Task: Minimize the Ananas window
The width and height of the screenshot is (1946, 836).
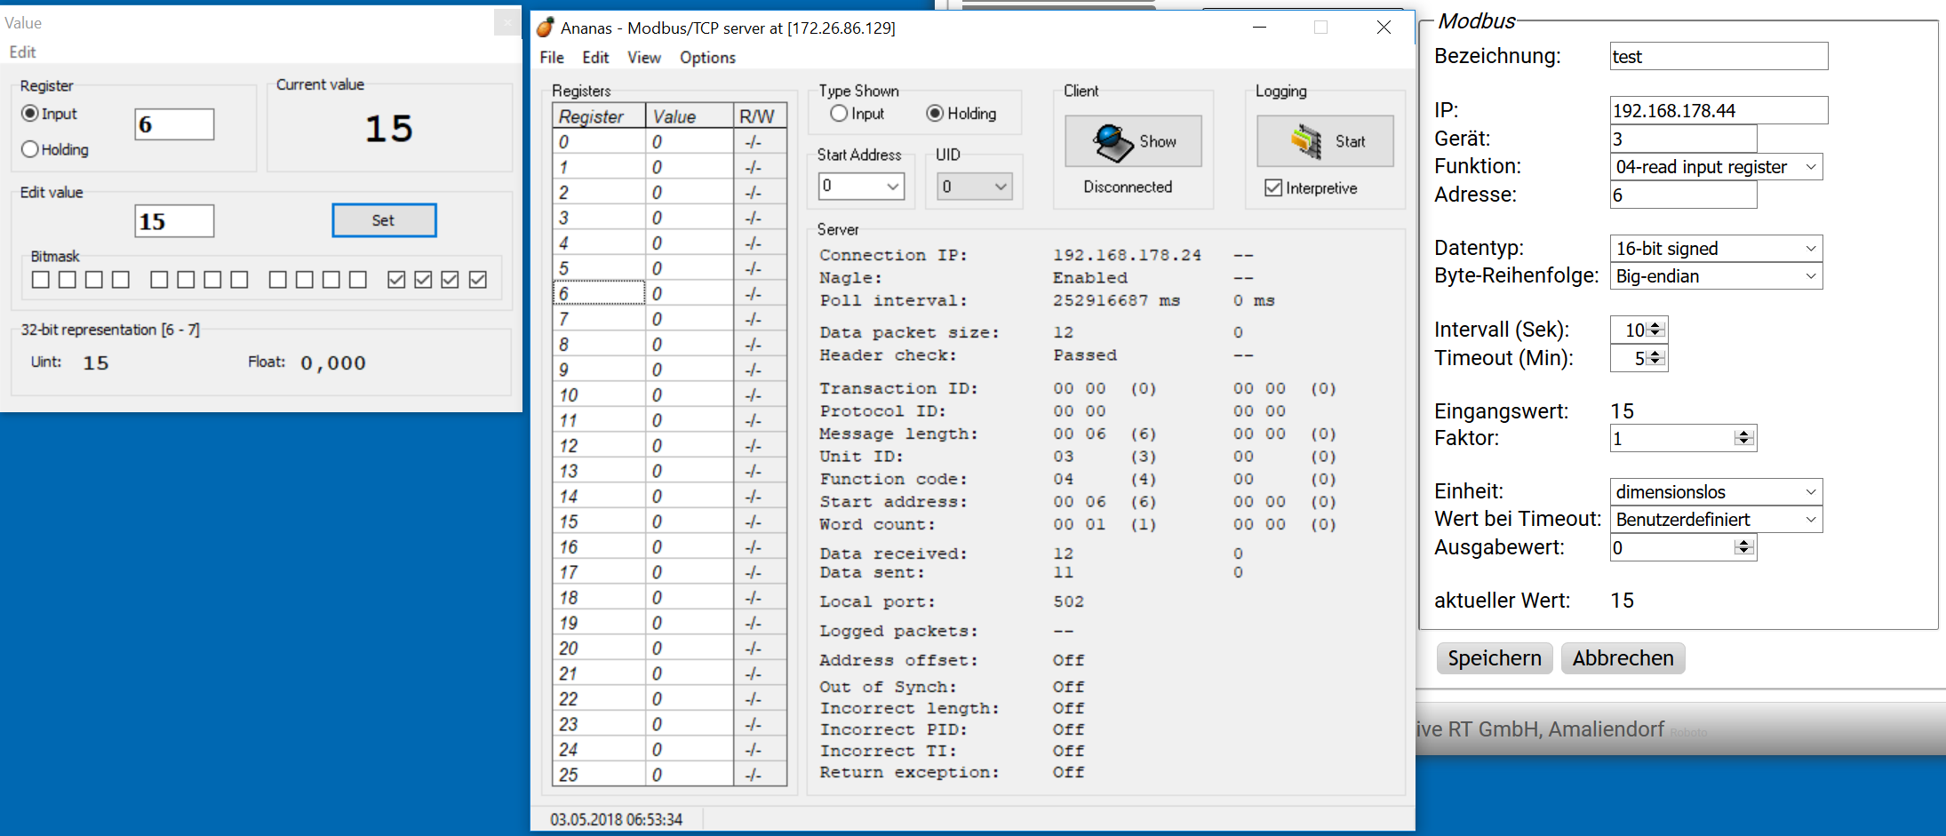Action: [1259, 28]
